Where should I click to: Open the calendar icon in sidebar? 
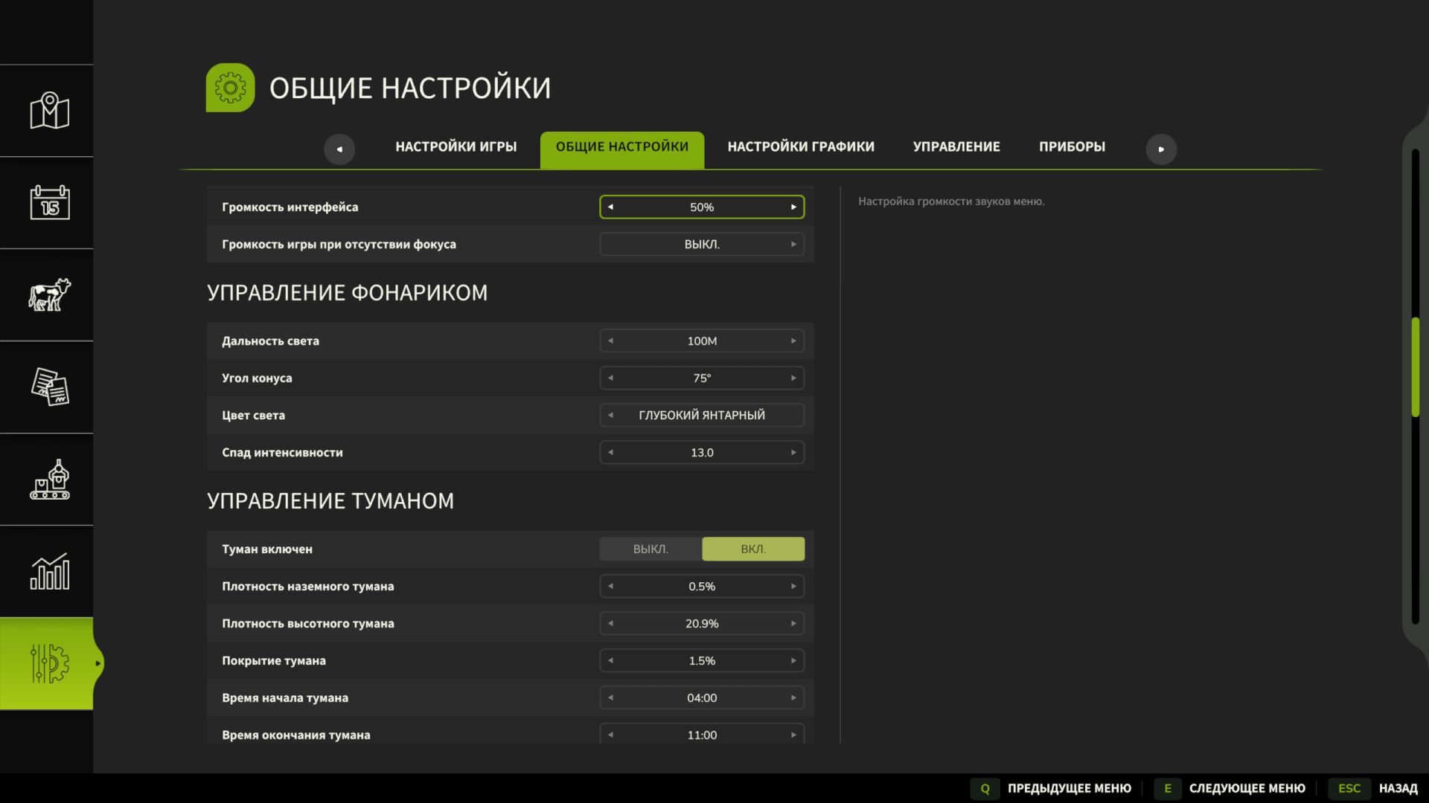49,202
